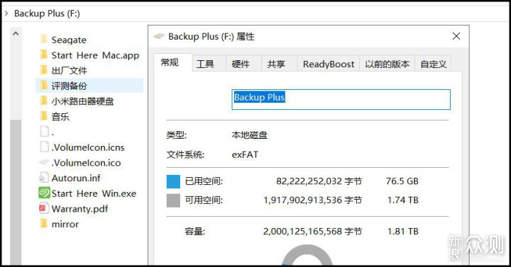Select the .VolumeIcon.icns file name
511x267 pixels.
tap(88, 147)
